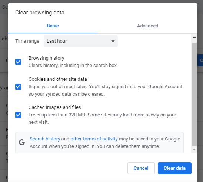Open the Search history link
Image resolution: width=203 pixels, height=182 pixels.
[x=45, y=139]
